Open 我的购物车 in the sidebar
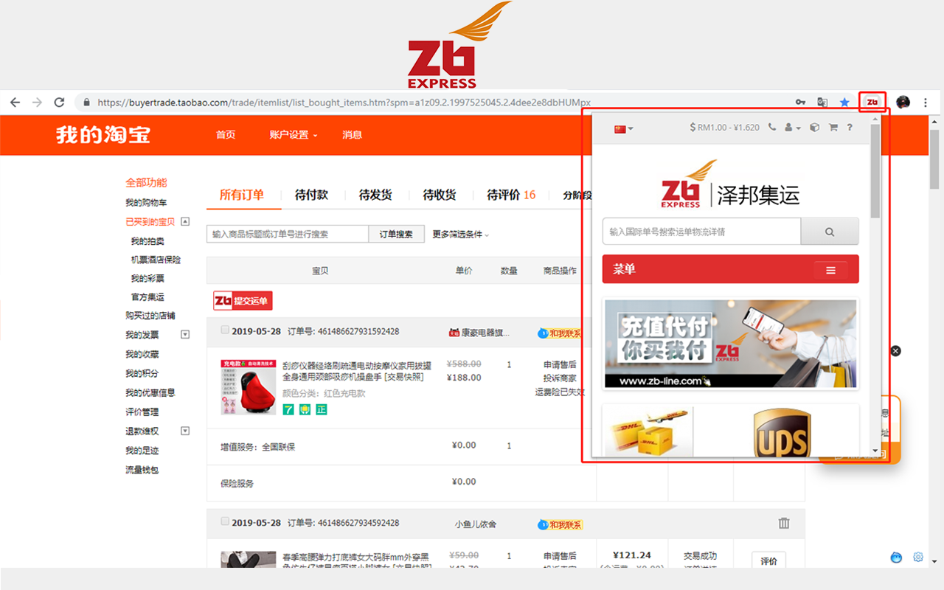944x590 pixels. coord(146,203)
